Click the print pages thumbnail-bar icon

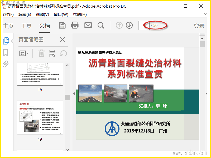(x=52, y=53)
